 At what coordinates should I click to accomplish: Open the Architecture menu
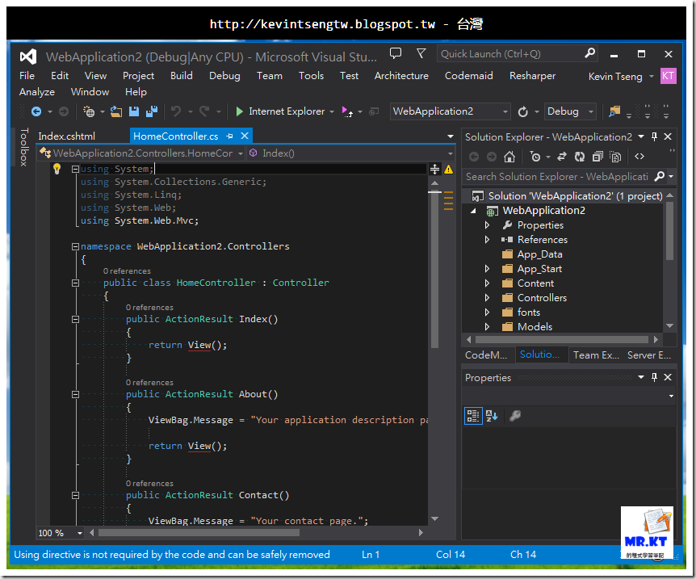[401, 76]
